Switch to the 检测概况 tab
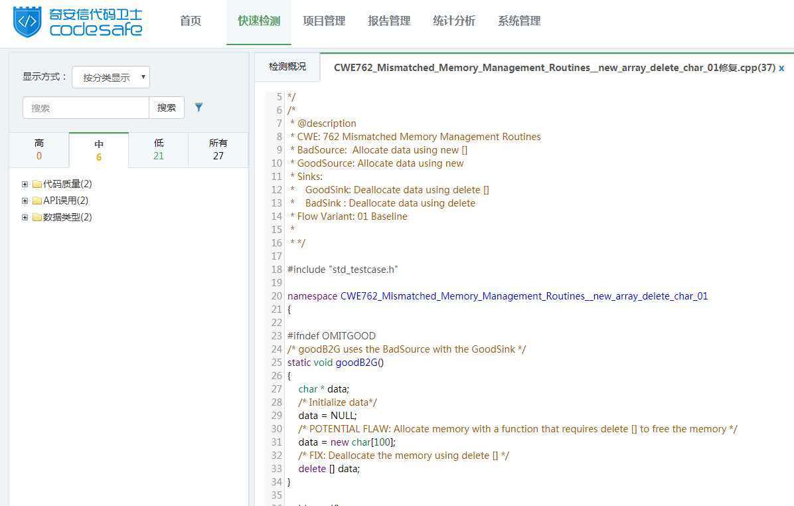Screen dimensions: 794x506 tap(287, 67)
